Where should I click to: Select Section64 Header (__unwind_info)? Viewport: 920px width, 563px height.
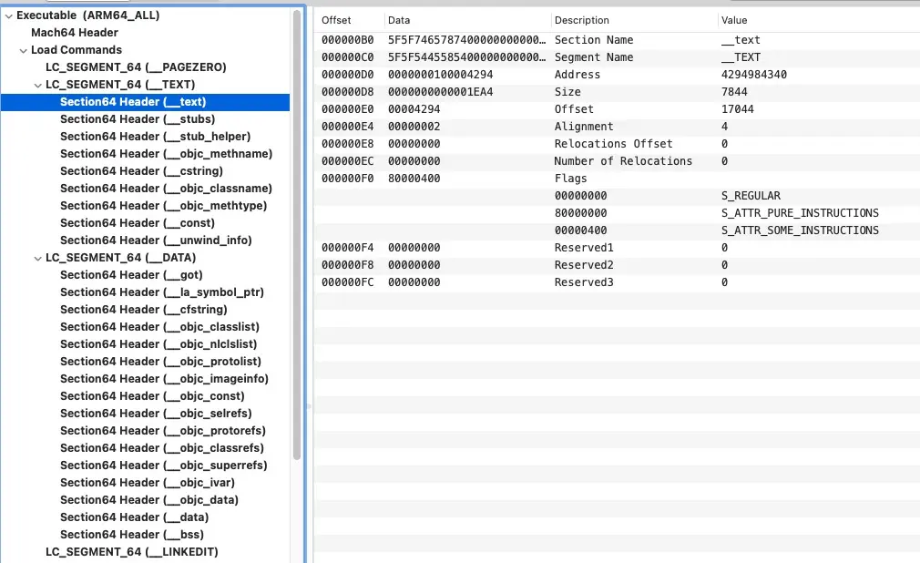point(156,241)
